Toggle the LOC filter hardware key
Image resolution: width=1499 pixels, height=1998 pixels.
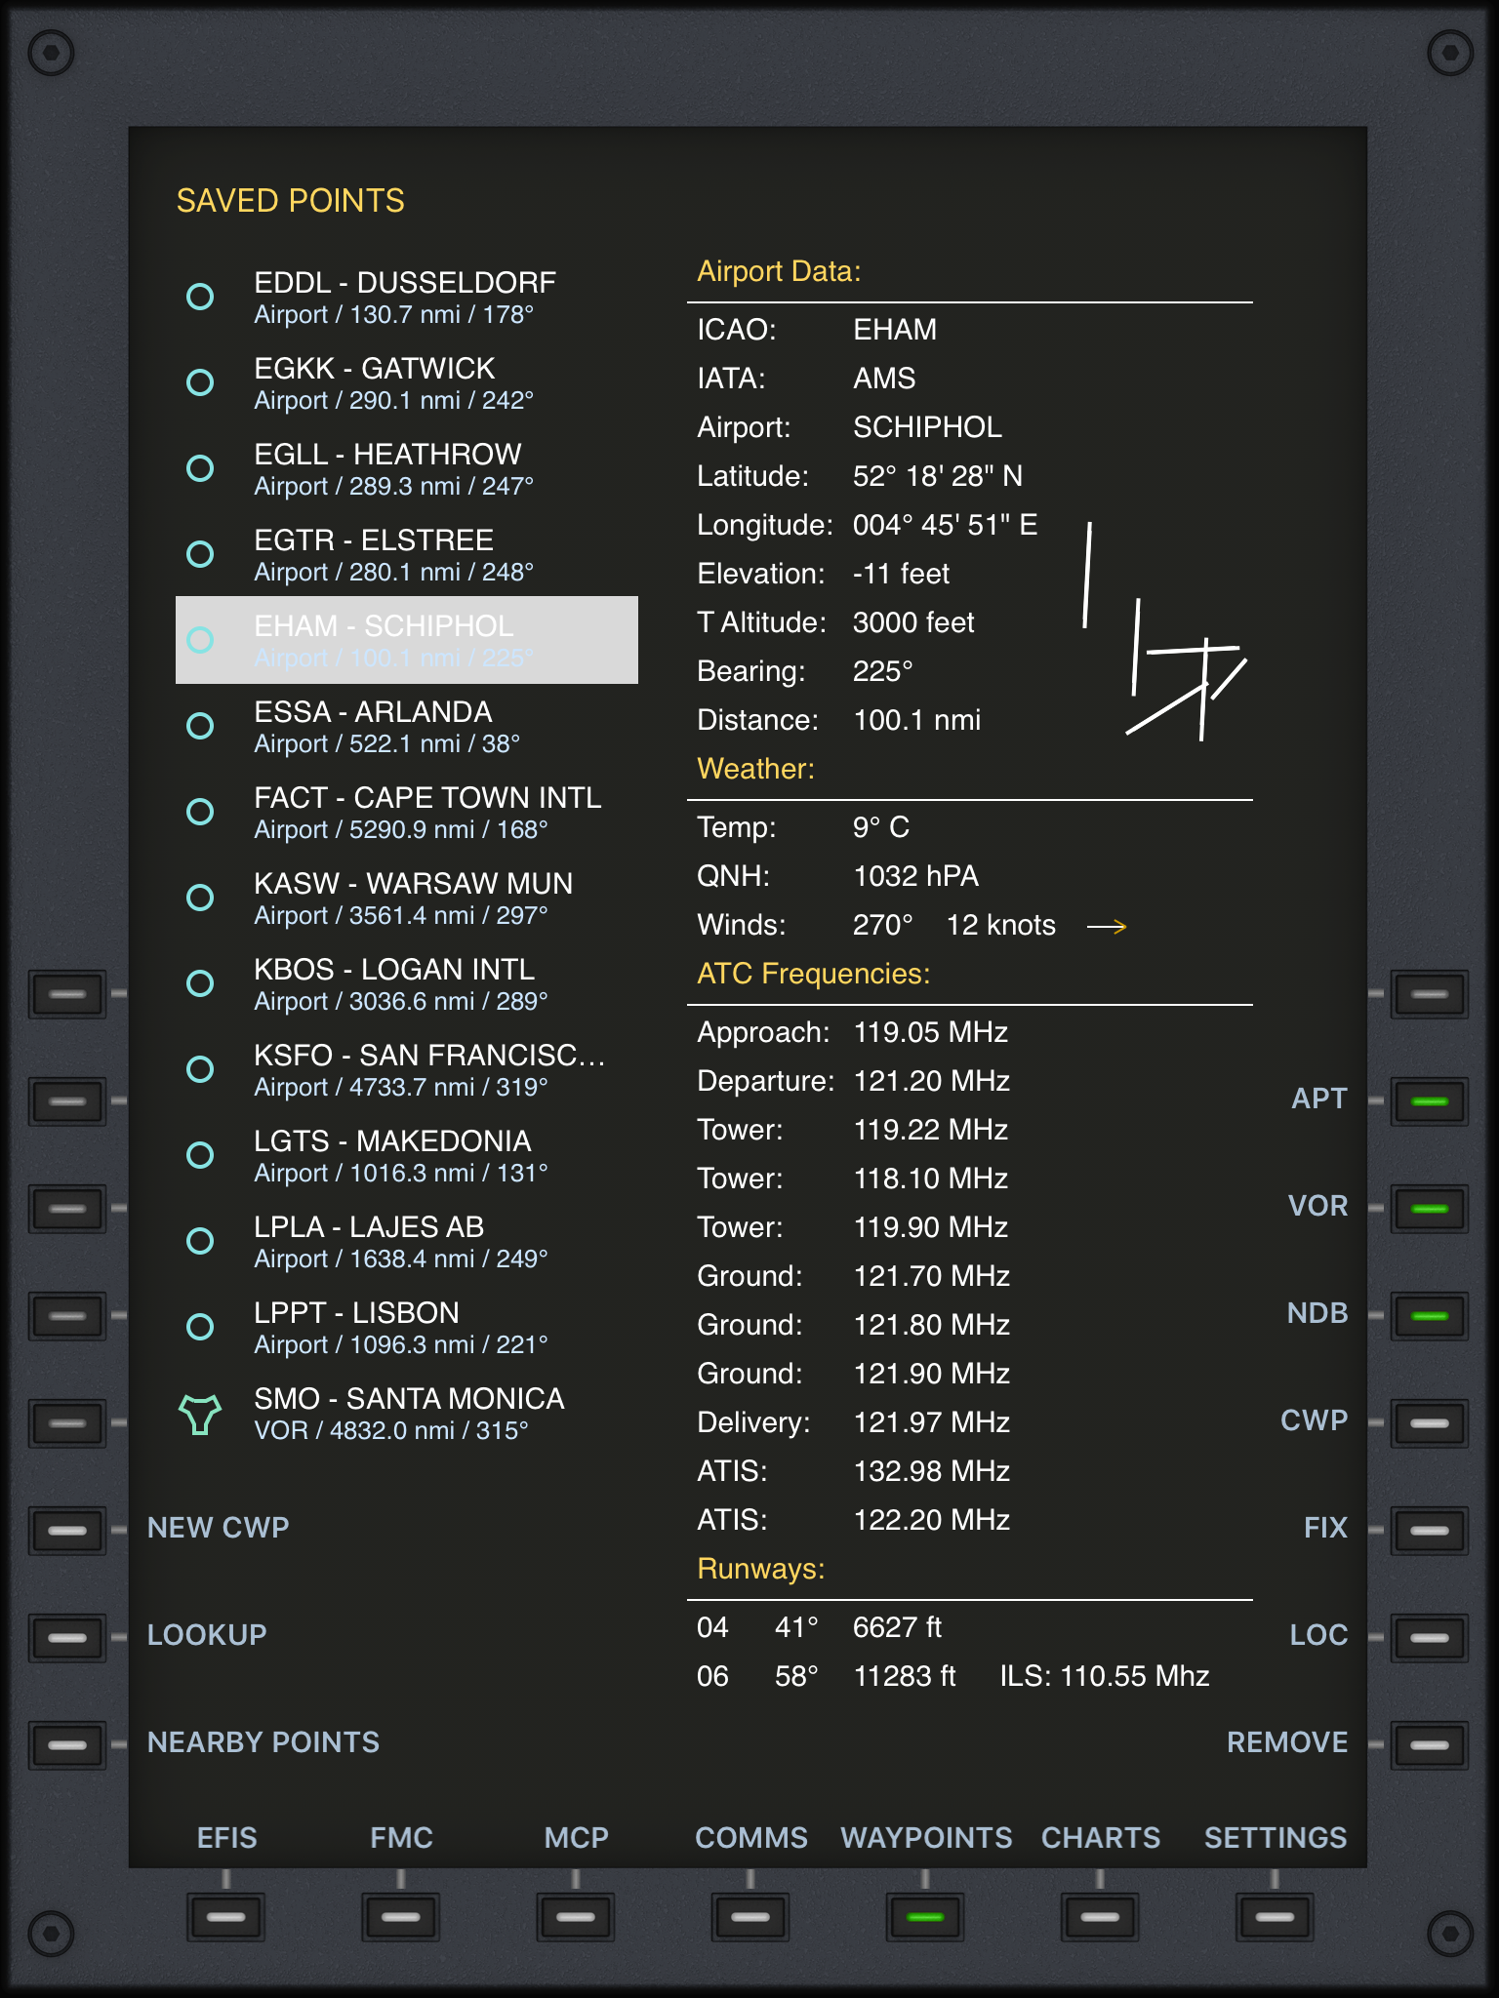[1430, 1638]
